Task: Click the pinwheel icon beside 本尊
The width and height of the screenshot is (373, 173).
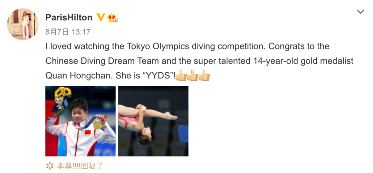Action: click(x=50, y=166)
